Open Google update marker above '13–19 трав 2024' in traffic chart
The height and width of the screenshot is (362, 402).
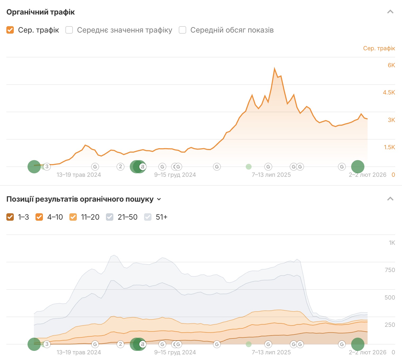click(95, 167)
